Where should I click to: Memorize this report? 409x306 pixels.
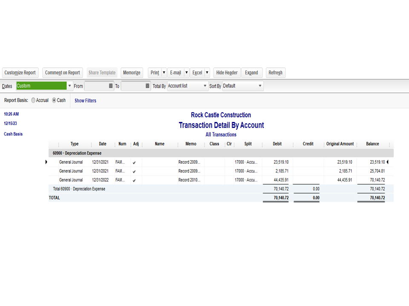point(132,73)
